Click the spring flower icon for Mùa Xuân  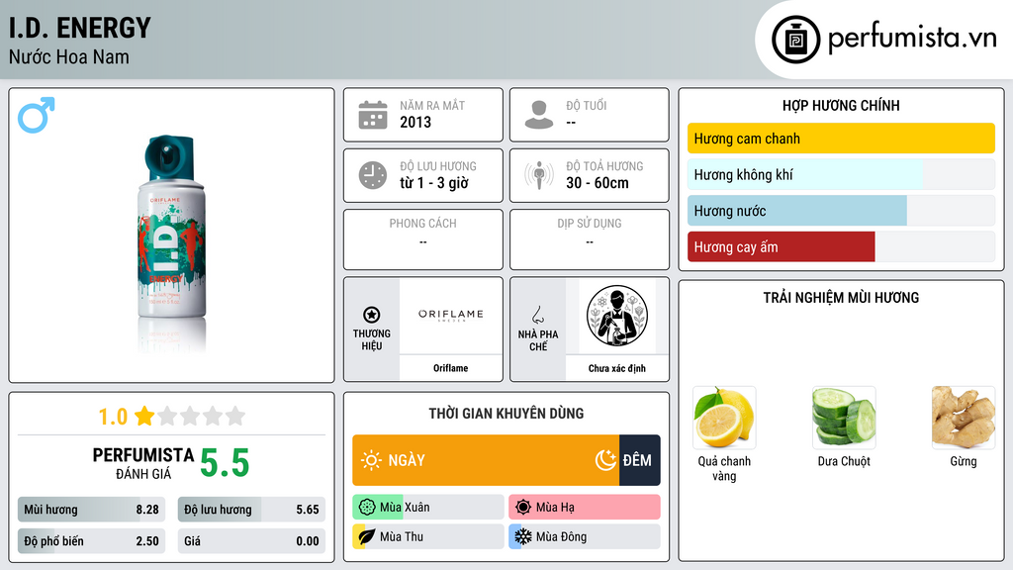[x=367, y=508]
